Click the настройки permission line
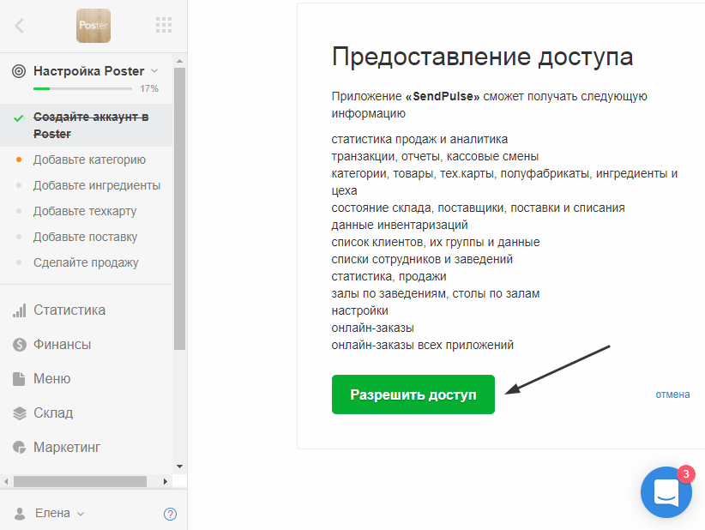The height and width of the screenshot is (530, 705). (x=359, y=310)
